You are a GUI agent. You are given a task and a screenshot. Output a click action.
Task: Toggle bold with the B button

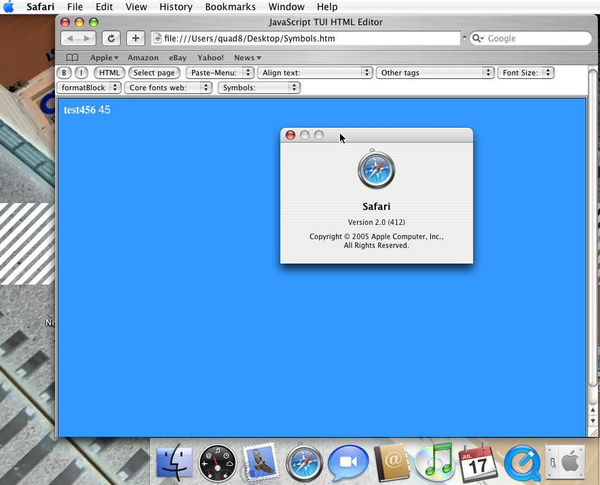pos(64,73)
